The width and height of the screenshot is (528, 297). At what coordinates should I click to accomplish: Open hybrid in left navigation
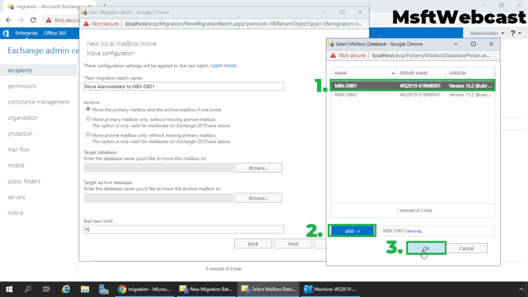(15, 213)
